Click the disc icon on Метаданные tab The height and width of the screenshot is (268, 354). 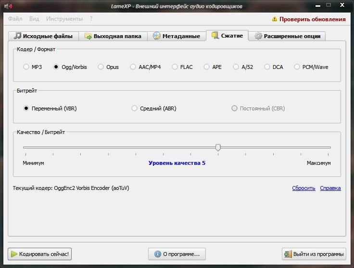(157, 36)
